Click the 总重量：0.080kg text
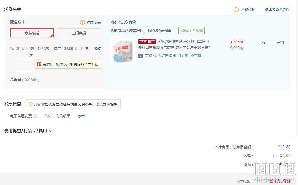This screenshot has height=185, width=298. tap(25, 80)
